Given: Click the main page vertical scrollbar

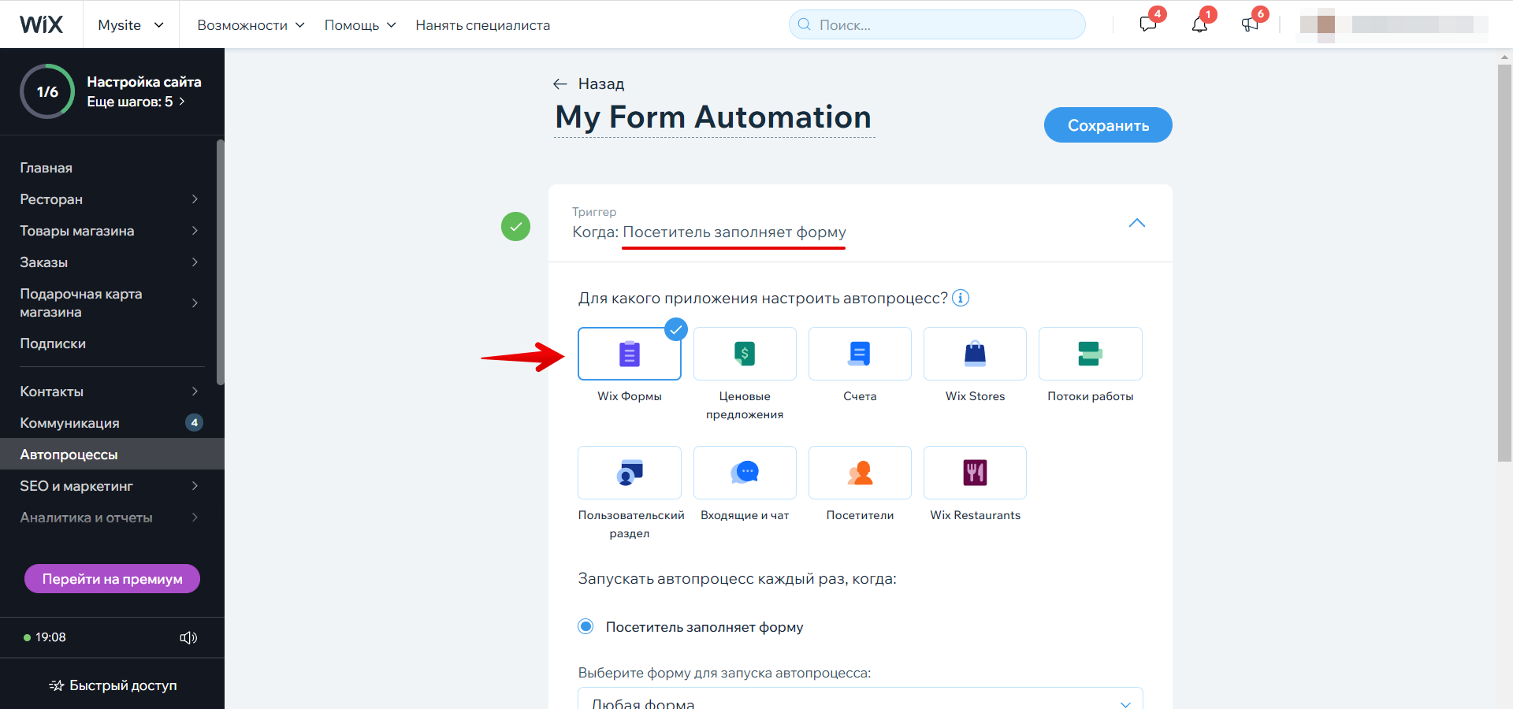Looking at the screenshot, I should [1504, 263].
